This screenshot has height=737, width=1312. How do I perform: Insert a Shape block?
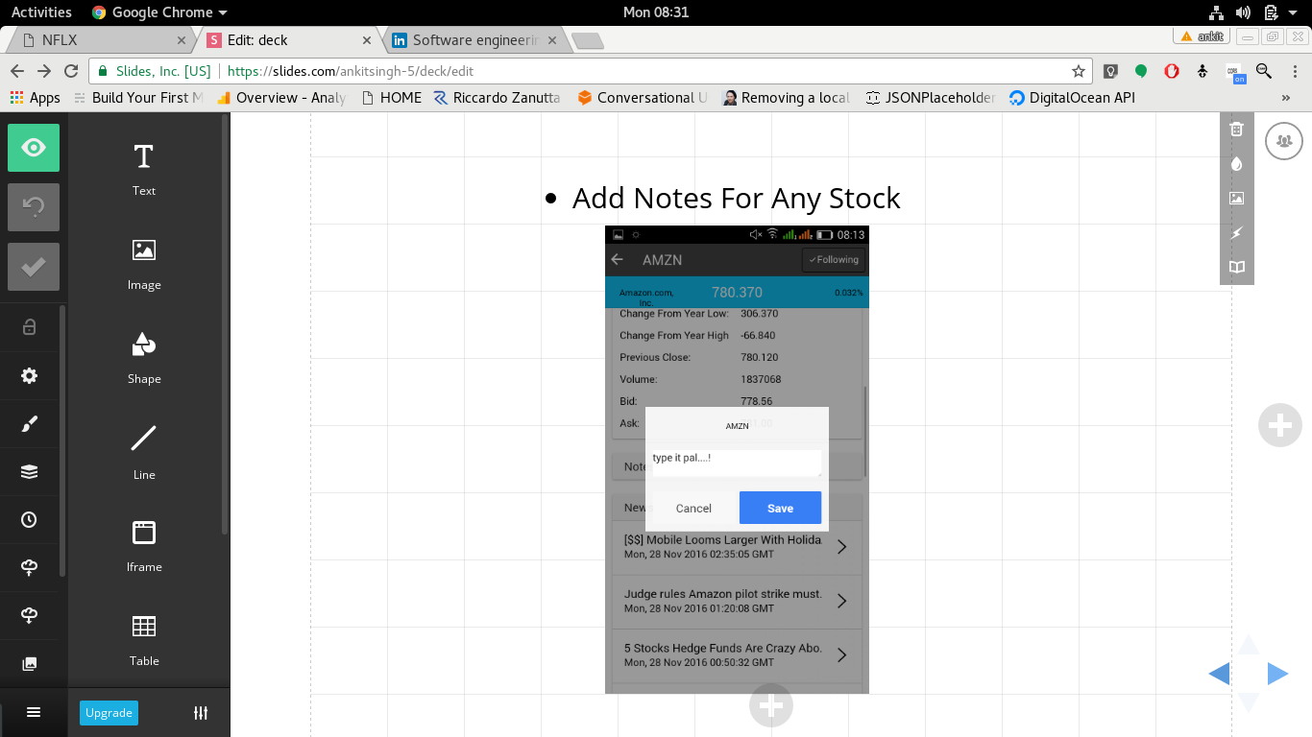144,357
